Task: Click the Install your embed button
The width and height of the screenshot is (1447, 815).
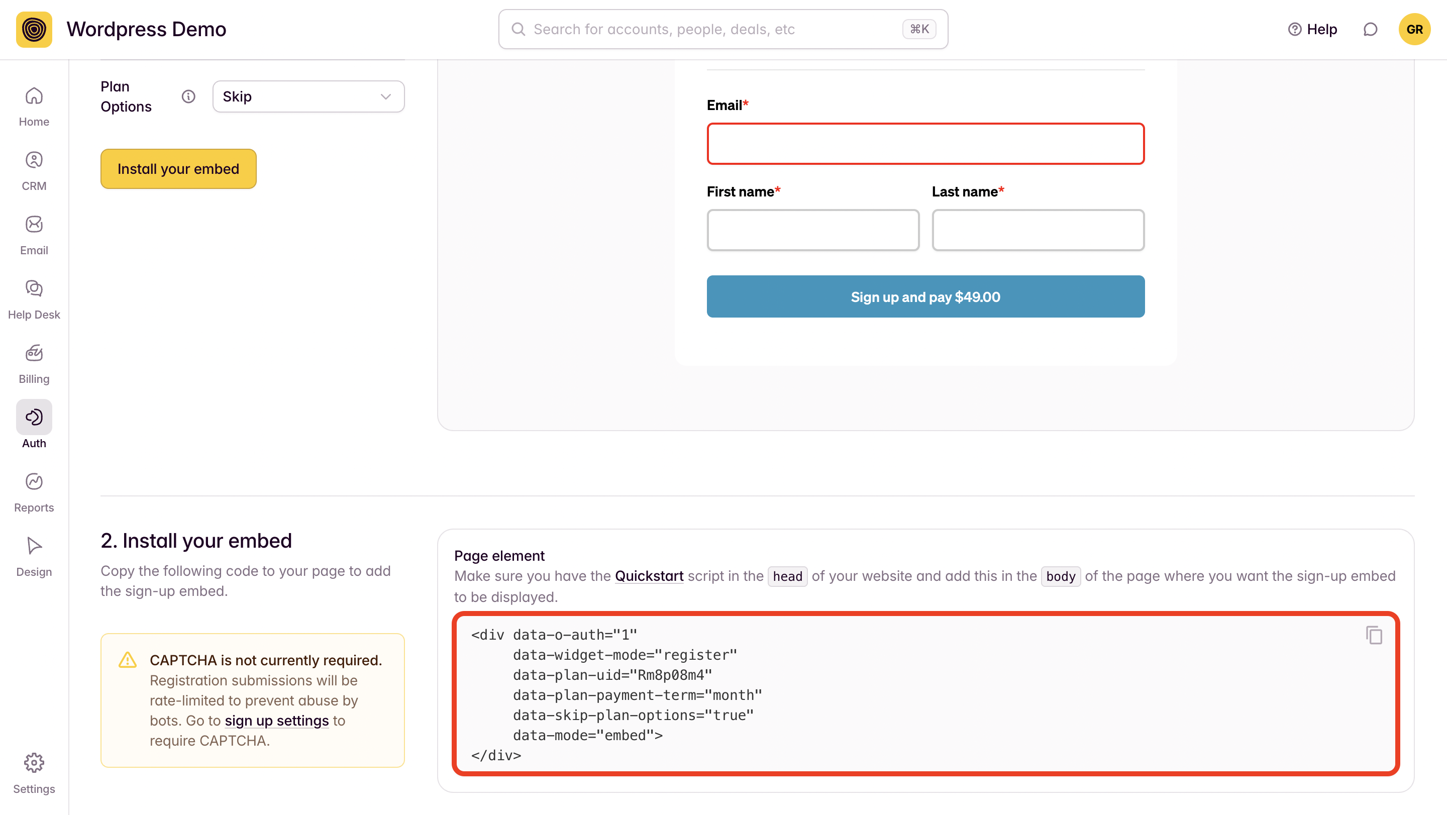Action: pyautogui.click(x=178, y=168)
